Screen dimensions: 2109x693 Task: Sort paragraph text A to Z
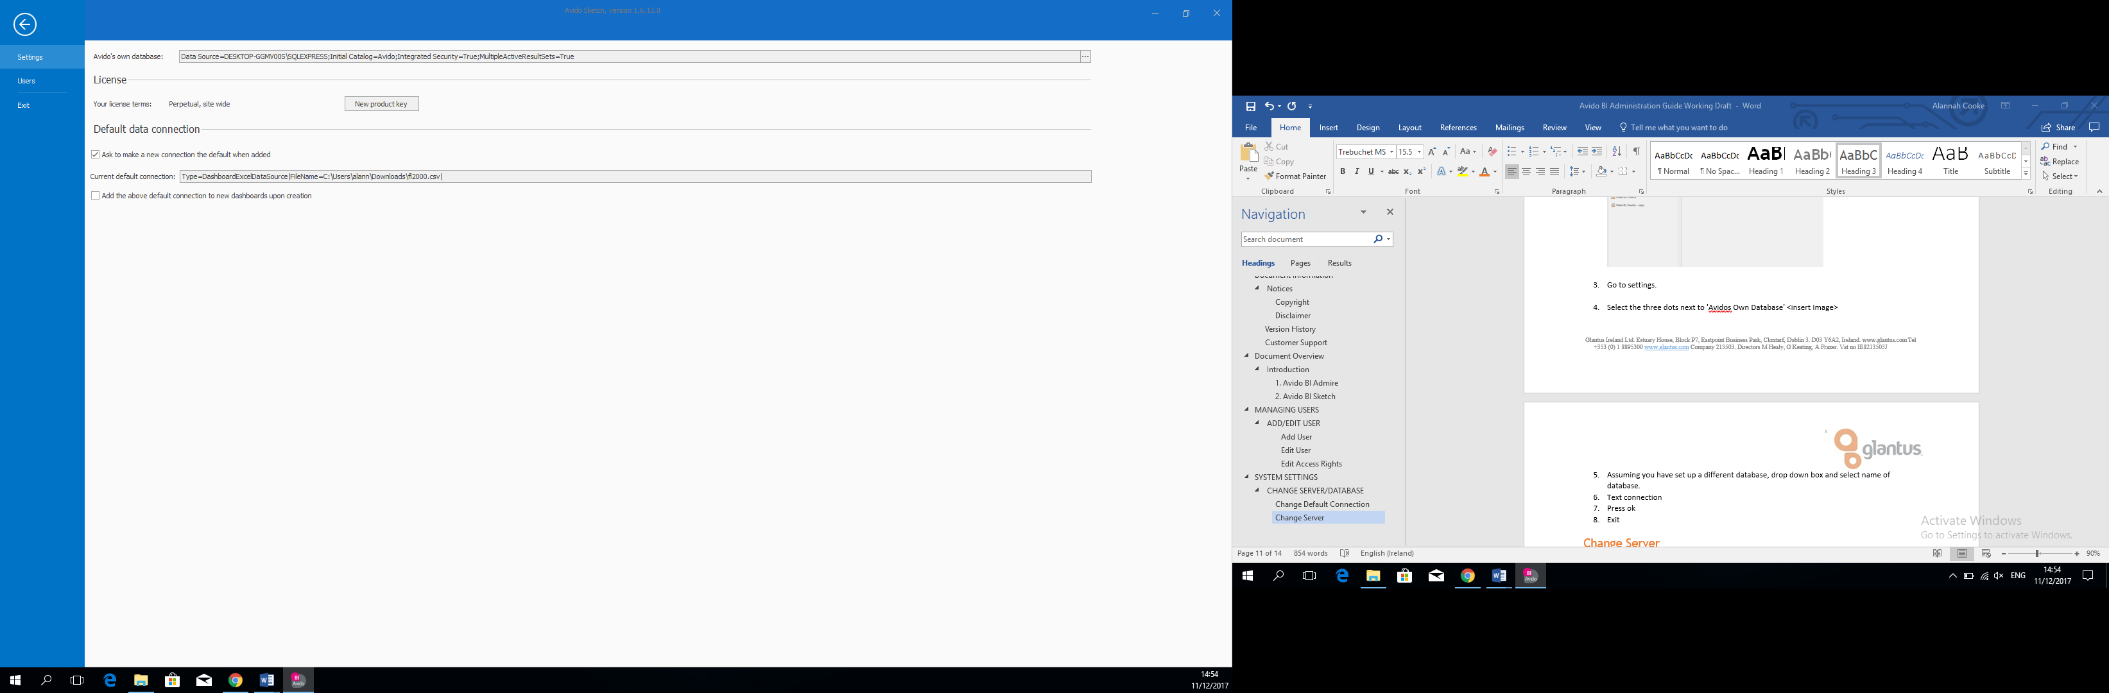pyautogui.click(x=1616, y=152)
